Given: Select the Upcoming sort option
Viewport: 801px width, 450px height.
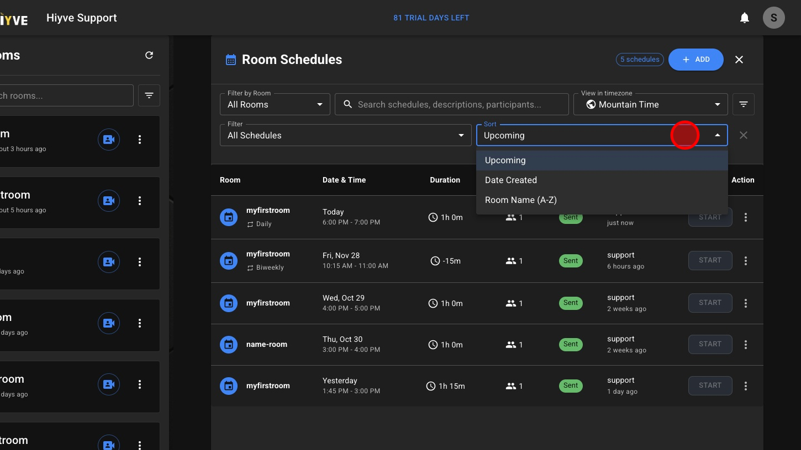Looking at the screenshot, I should coord(505,160).
